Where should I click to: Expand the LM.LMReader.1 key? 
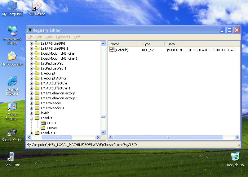[x=32, y=108]
